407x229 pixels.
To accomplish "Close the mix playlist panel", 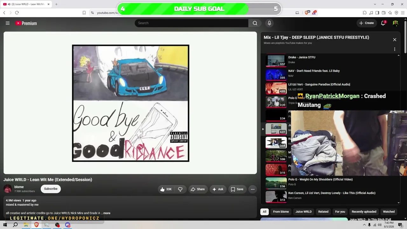I will click(x=395, y=40).
